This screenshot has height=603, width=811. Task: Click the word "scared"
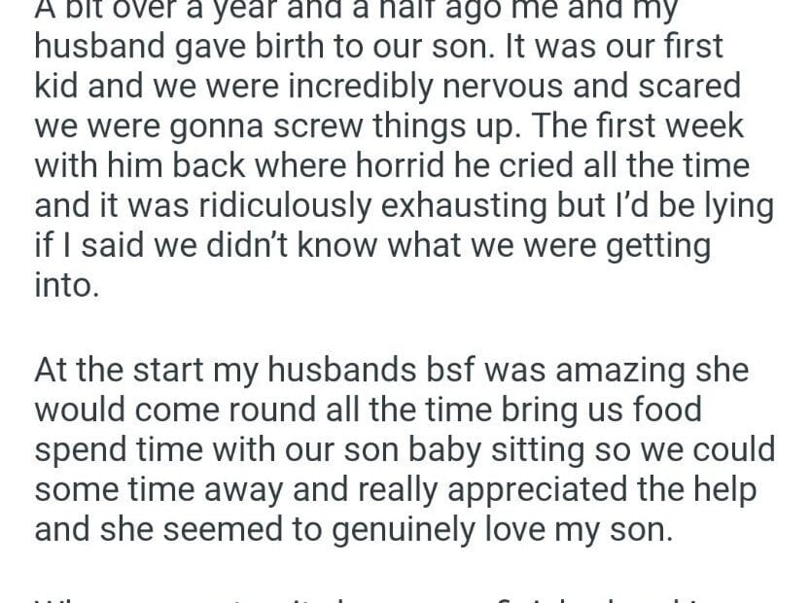[x=690, y=86]
